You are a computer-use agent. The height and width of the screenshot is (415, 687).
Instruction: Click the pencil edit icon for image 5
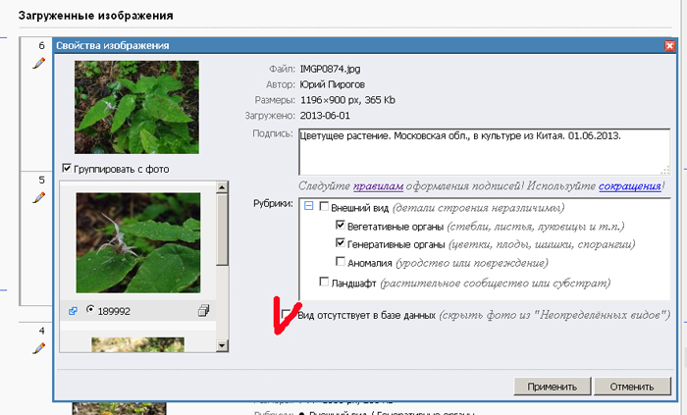39,196
